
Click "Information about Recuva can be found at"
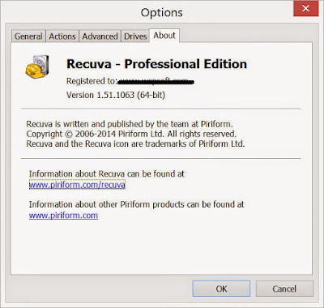106,173
